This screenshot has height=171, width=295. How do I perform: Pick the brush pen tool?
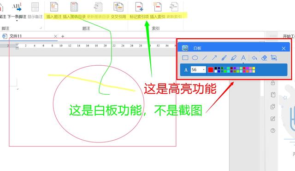coord(224,58)
